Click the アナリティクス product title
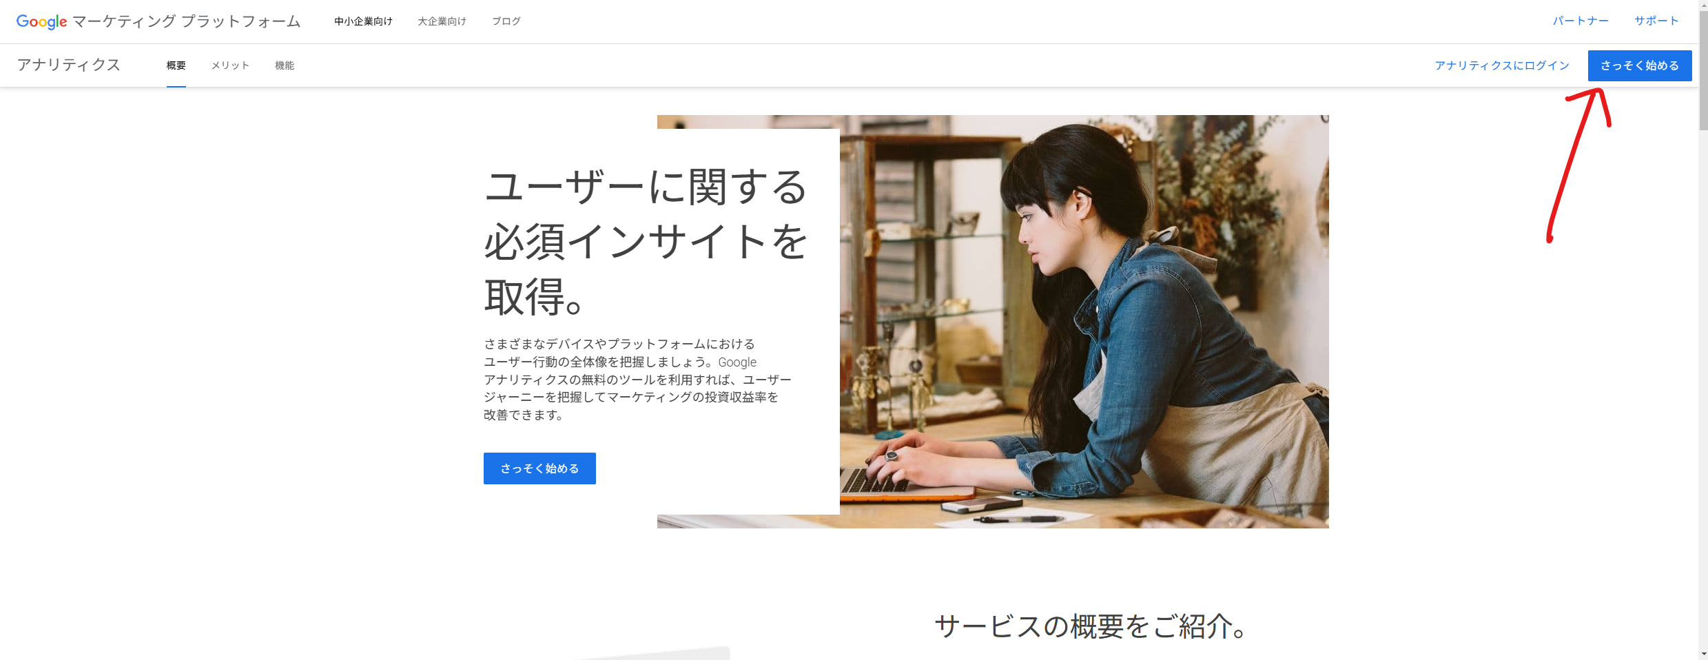The image size is (1708, 660). pos(68,65)
